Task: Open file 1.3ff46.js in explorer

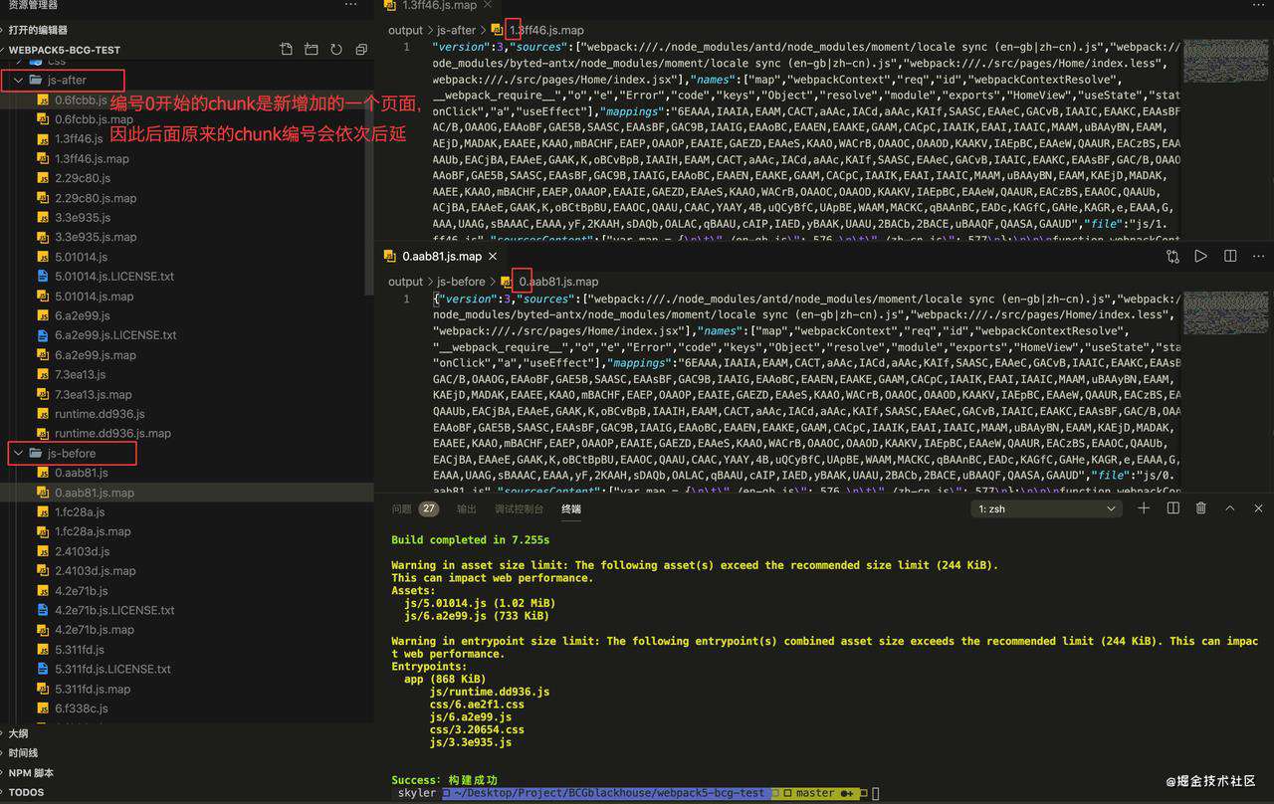Action: click(79, 139)
